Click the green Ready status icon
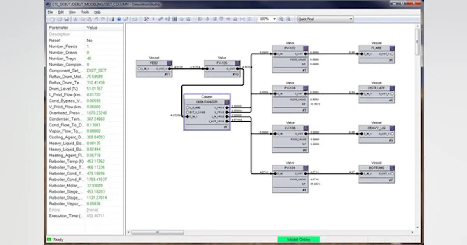 click(x=49, y=240)
